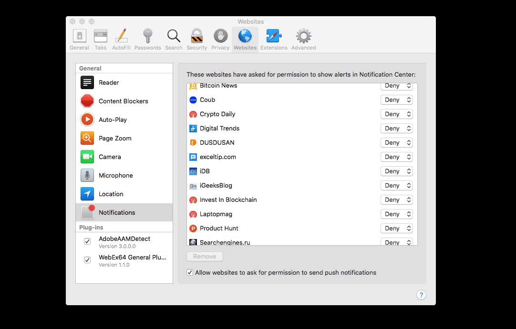
Task: Open the Deny dropdown for Laptopmag
Action: point(397,214)
